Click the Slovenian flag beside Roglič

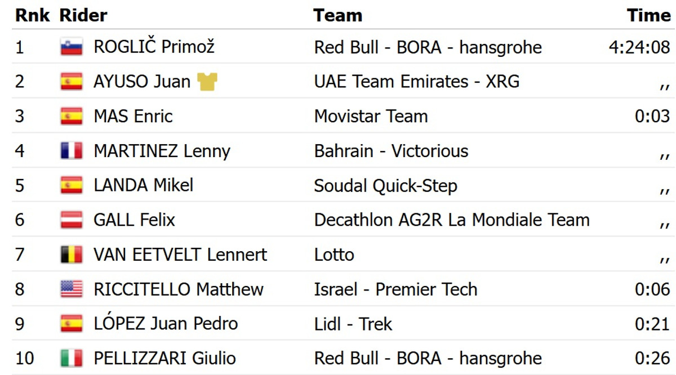72,47
